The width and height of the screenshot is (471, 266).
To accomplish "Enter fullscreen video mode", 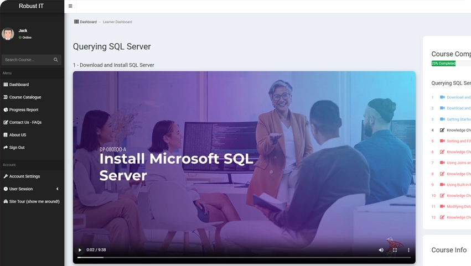I will [x=395, y=250].
